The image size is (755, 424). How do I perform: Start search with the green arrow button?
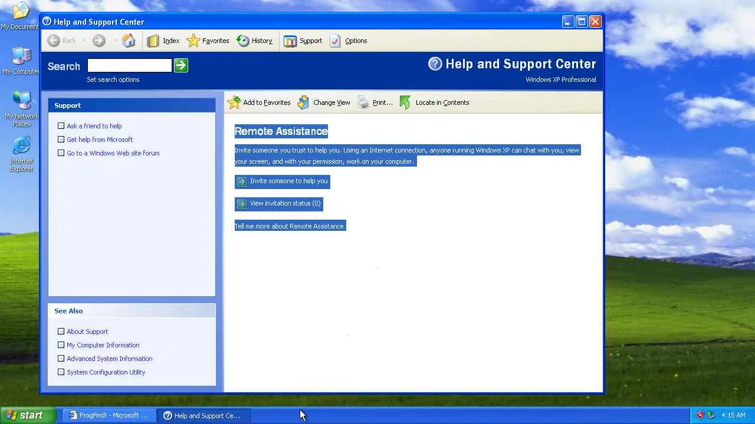(181, 65)
